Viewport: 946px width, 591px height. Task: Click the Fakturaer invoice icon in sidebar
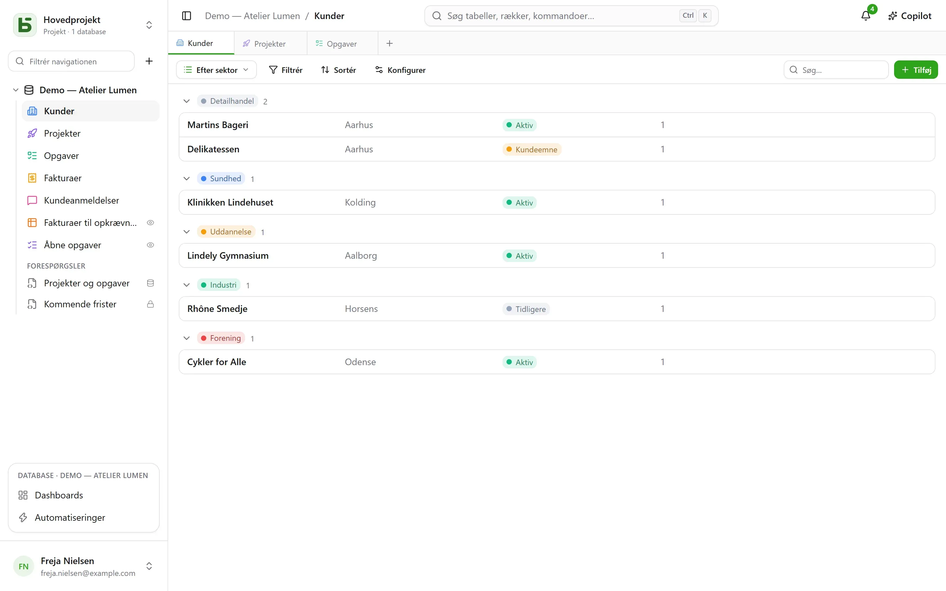click(32, 178)
